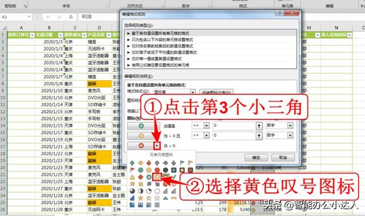This screenshot has height=216, width=365.
Task: Select the fourth rule type entry
Action: pyautogui.click(x=210, y=52)
